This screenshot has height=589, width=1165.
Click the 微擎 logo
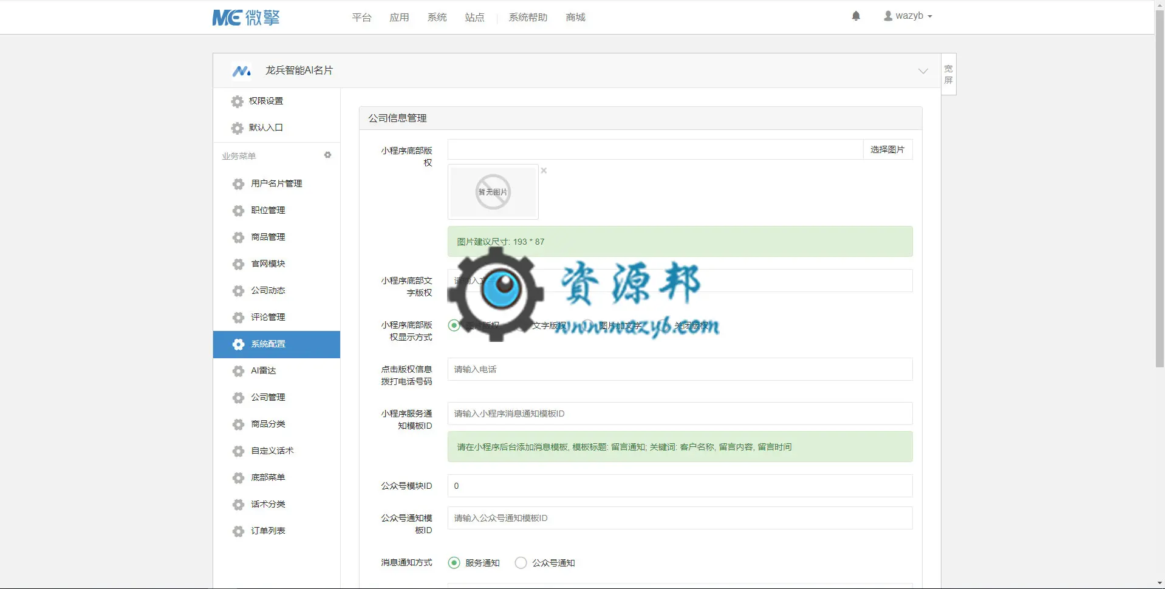coord(246,17)
